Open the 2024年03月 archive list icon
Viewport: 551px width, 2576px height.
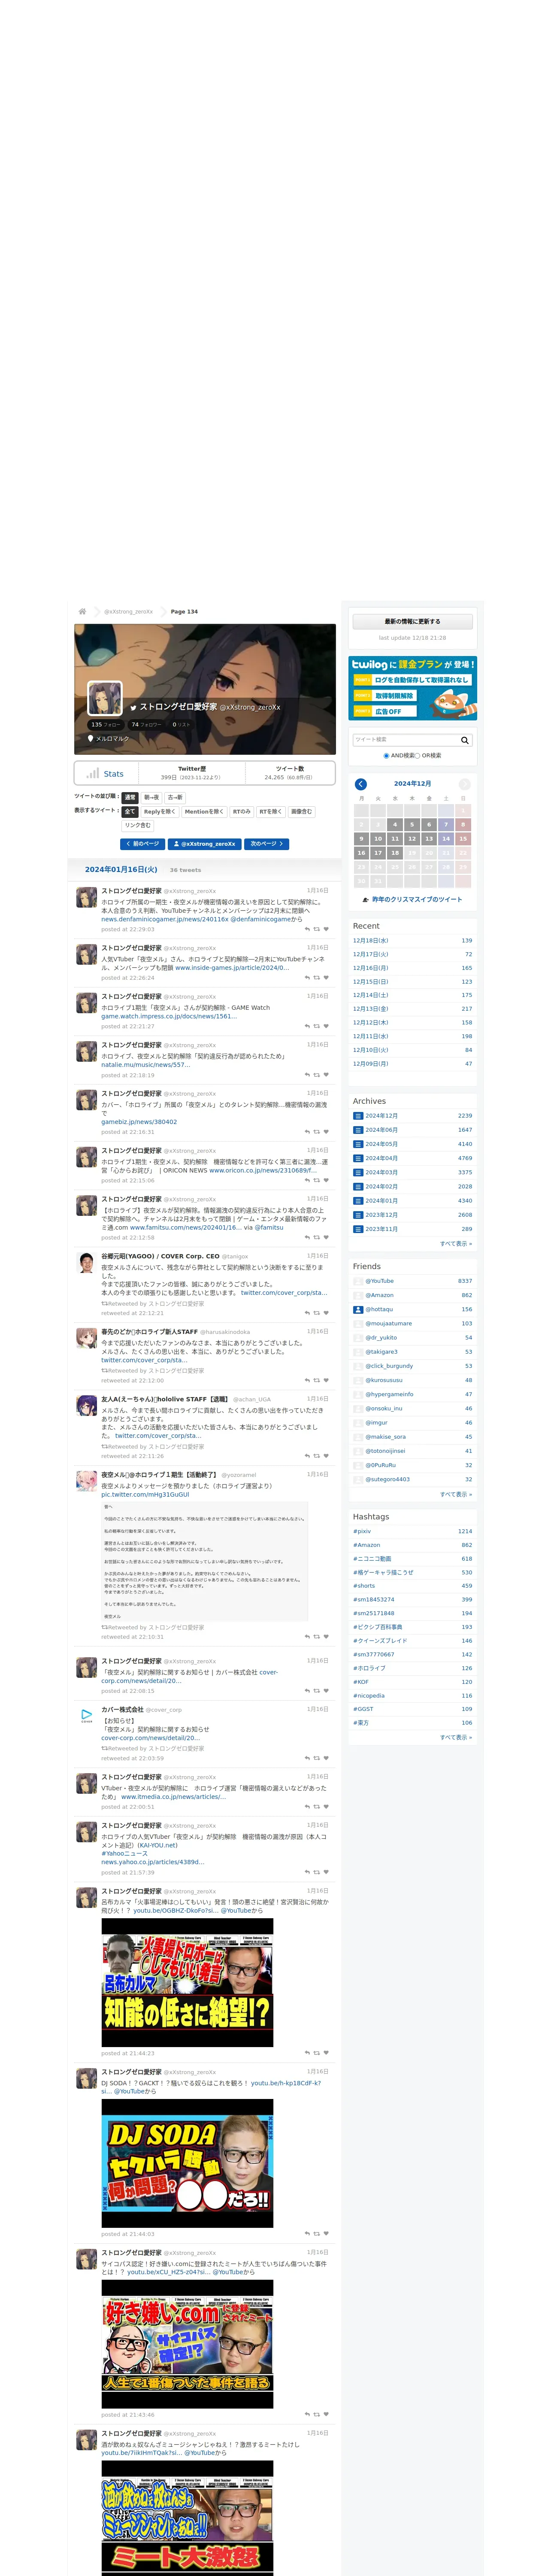(x=358, y=1172)
